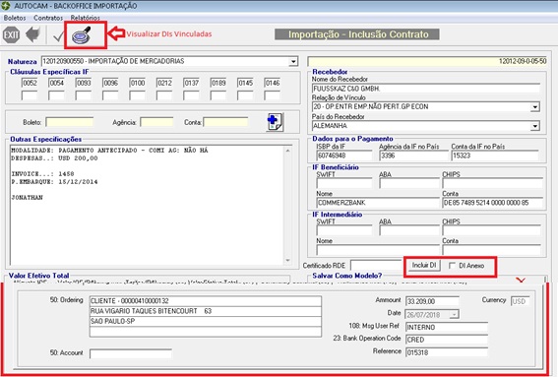558x377 pixels.
Task: Click the yellow 12012-09-0-05-50 code field
Action: coord(427,61)
